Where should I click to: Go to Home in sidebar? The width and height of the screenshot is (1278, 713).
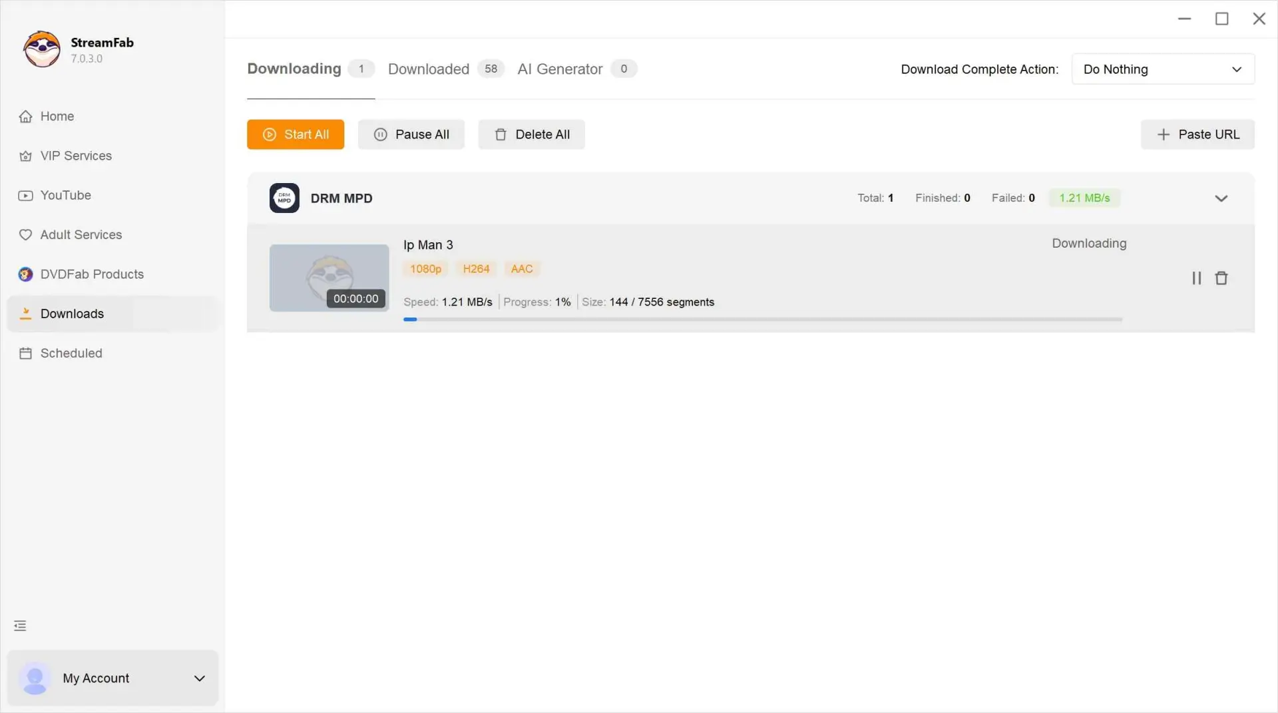[113, 117]
